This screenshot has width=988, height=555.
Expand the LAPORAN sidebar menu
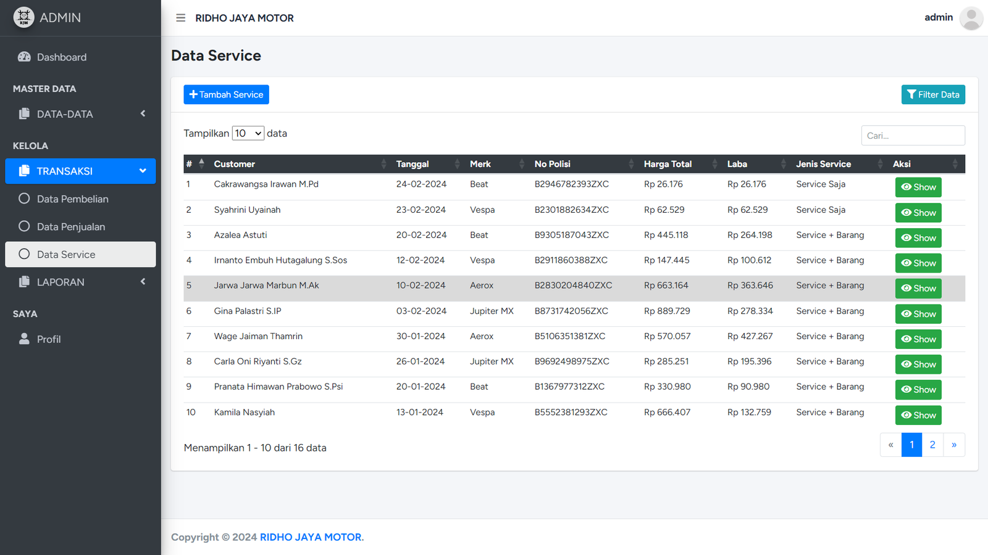[x=80, y=282]
